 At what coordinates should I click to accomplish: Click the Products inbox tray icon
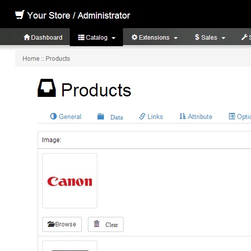point(47,88)
